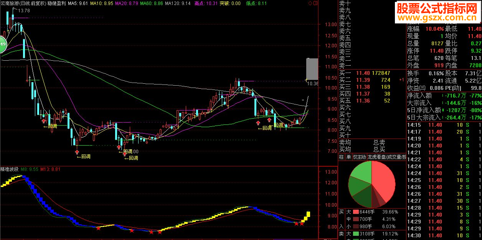The width and height of the screenshot is (482, 240).
Task: Click the 卖十 ask row label
Action: click(x=345, y=3)
